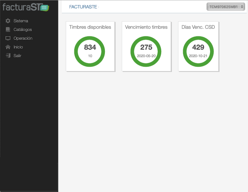Click the exit door icon beside Salir
The image size is (248, 192).
(x=8, y=55)
